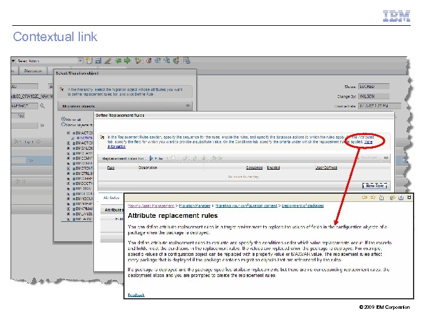Expand the DMCTRLG tree node

69,173
